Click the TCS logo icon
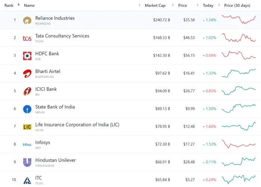Screen dimensions: 261x187 (27, 38)
